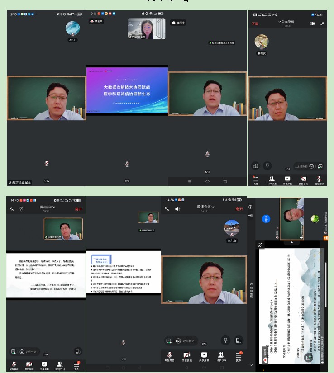
Task: Click the 录制中 recording badge in the 4:11 screenshot
Action: (x=96, y=21)
